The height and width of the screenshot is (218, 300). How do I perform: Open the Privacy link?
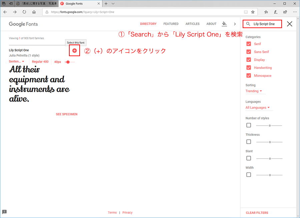[127, 212]
